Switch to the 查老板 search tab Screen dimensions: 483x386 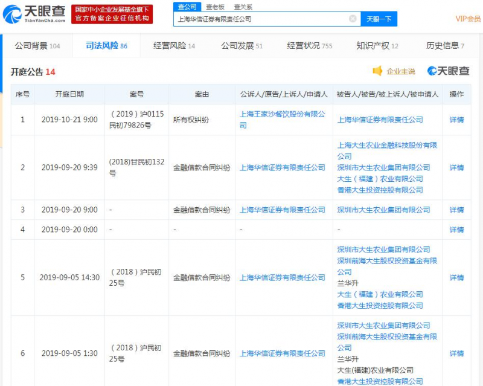click(x=215, y=7)
